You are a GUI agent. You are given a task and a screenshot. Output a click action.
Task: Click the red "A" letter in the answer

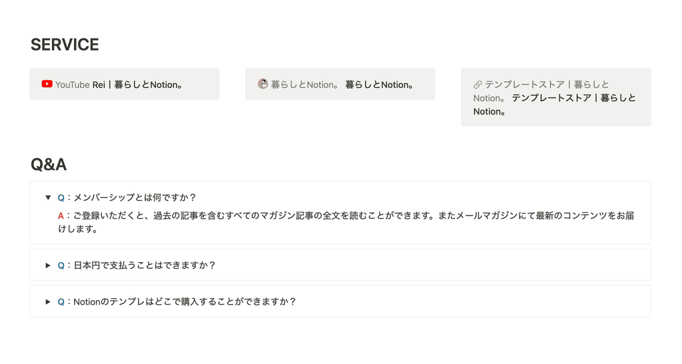point(61,216)
